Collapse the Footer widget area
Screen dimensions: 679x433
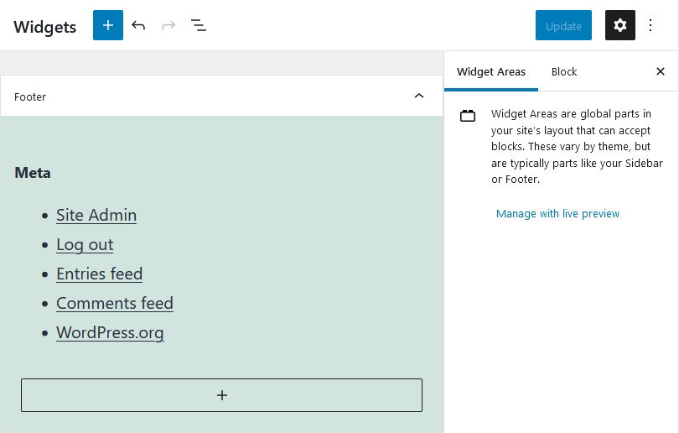point(419,97)
